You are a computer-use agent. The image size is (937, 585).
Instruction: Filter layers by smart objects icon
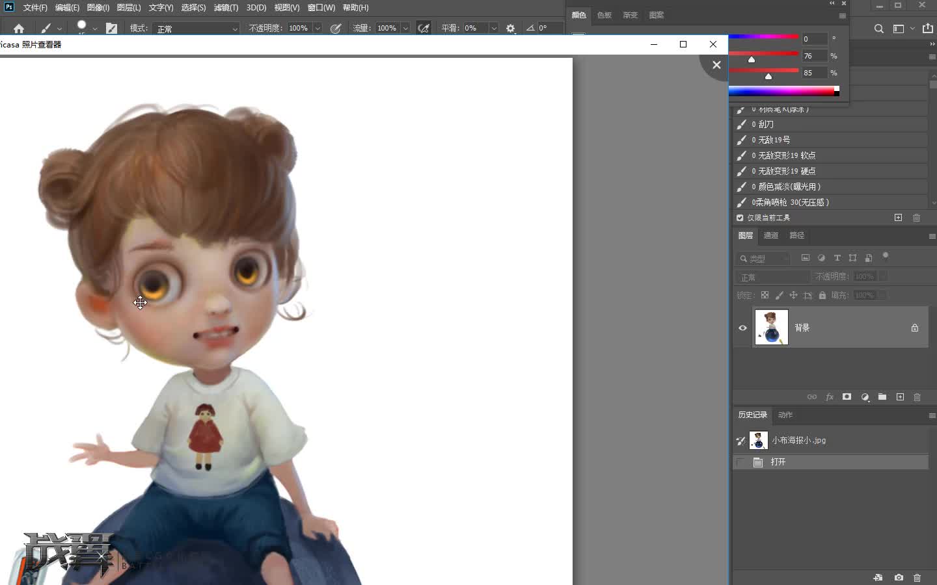pyautogui.click(x=868, y=258)
